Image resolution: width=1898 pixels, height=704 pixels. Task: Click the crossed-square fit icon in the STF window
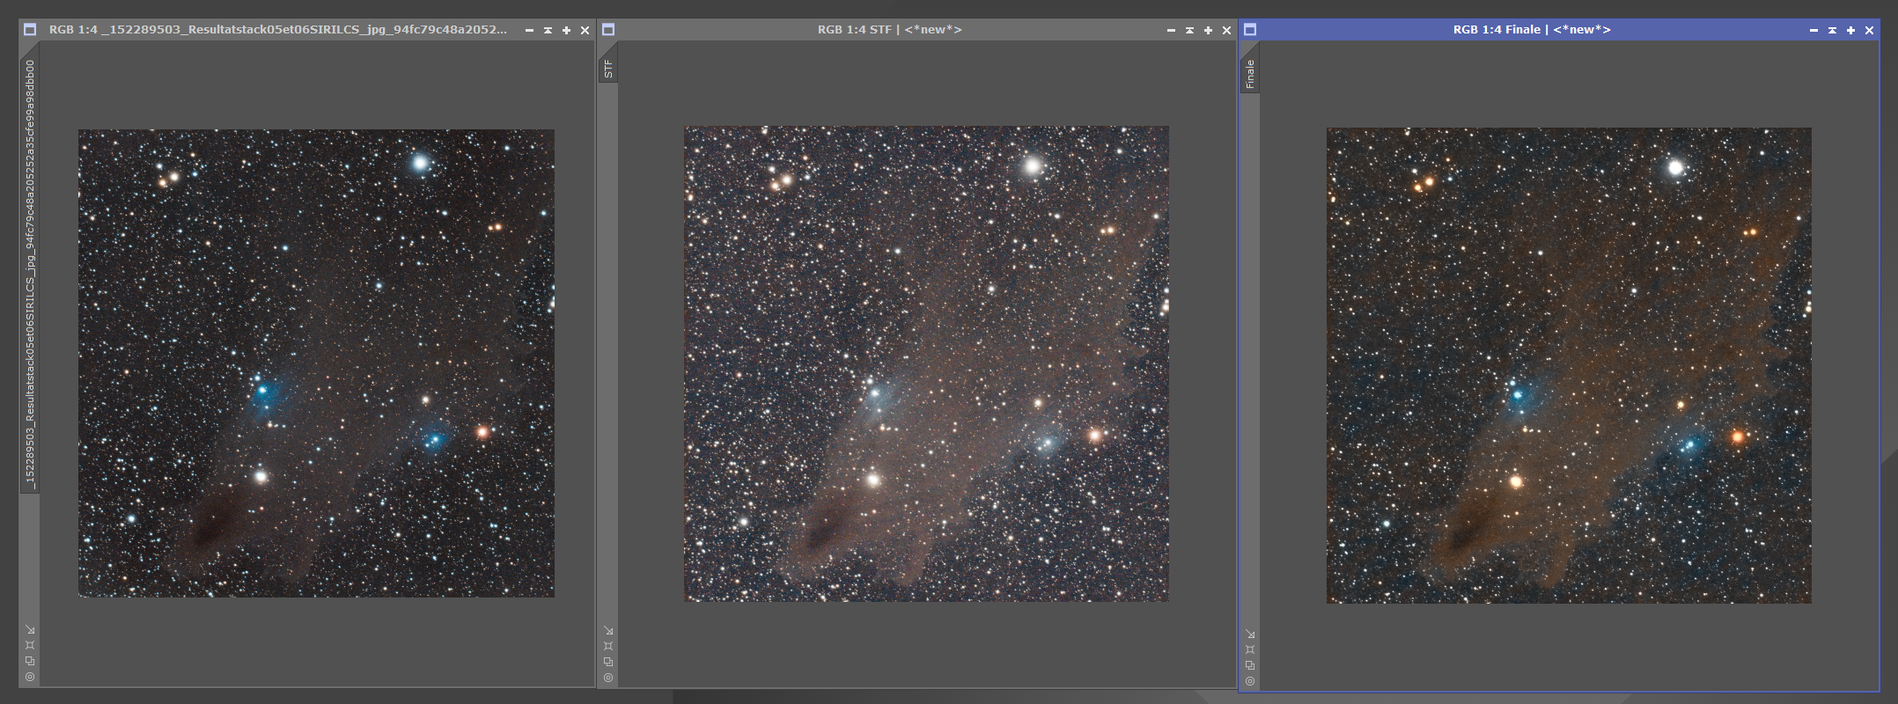tap(608, 646)
